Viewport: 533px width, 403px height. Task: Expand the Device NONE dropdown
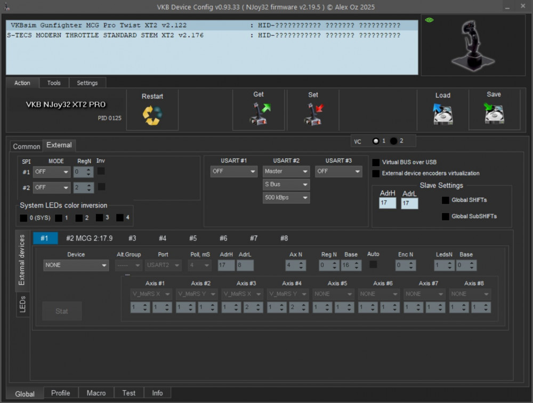click(76, 265)
